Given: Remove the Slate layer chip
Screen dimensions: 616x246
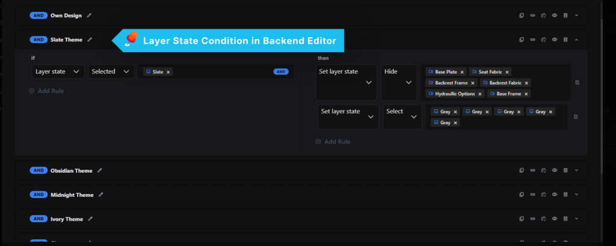Looking at the screenshot, I should pos(168,72).
